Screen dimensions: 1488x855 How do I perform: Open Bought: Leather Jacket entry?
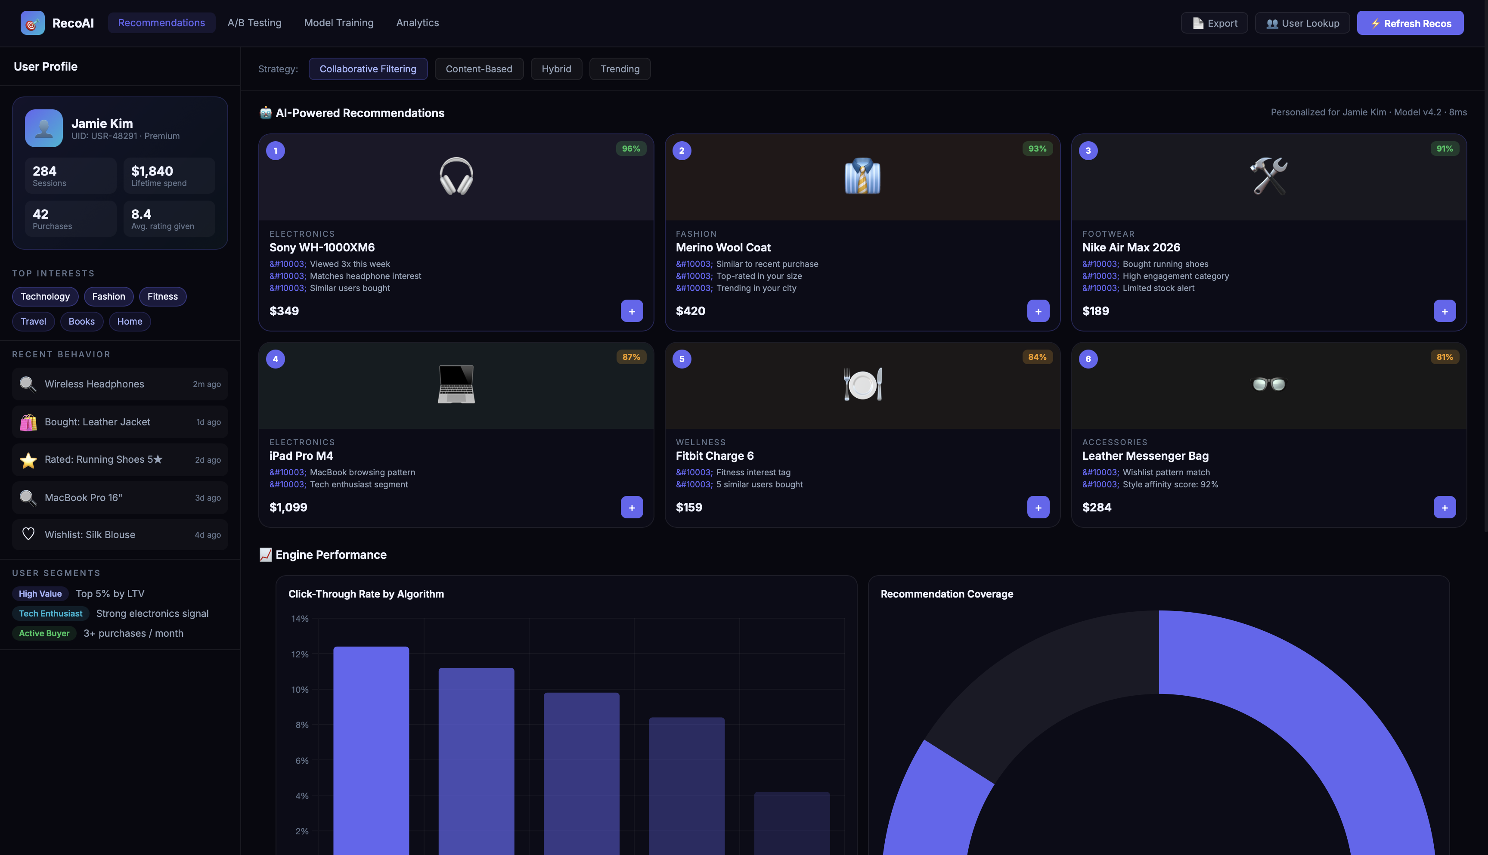(x=120, y=422)
